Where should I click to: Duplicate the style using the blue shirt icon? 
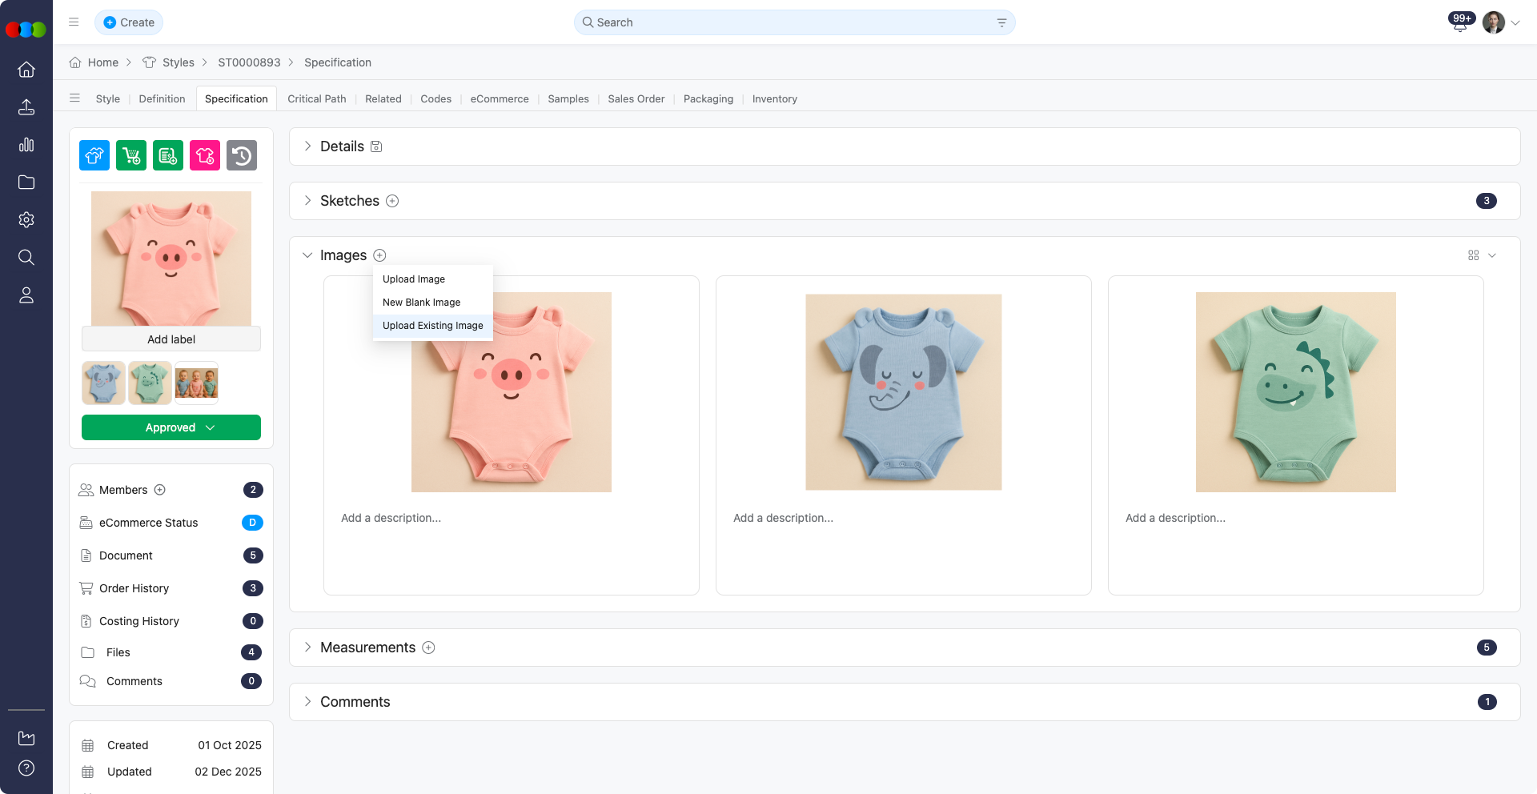[94, 155]
